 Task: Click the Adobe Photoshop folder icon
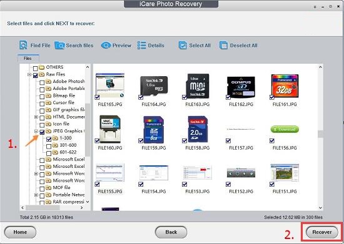pyautogui.click(x=48, y=81)
